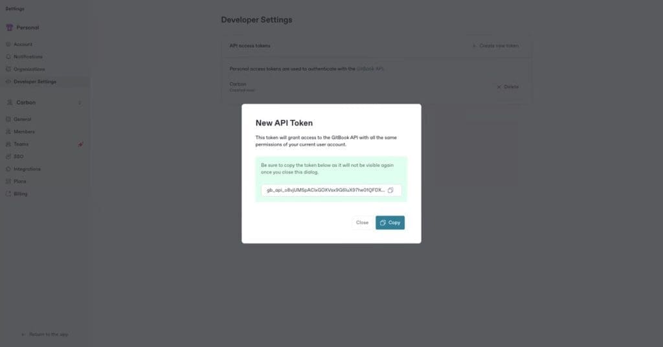Close the New API Token dialog
Screen dimensions: 663x347
(362, 223)
